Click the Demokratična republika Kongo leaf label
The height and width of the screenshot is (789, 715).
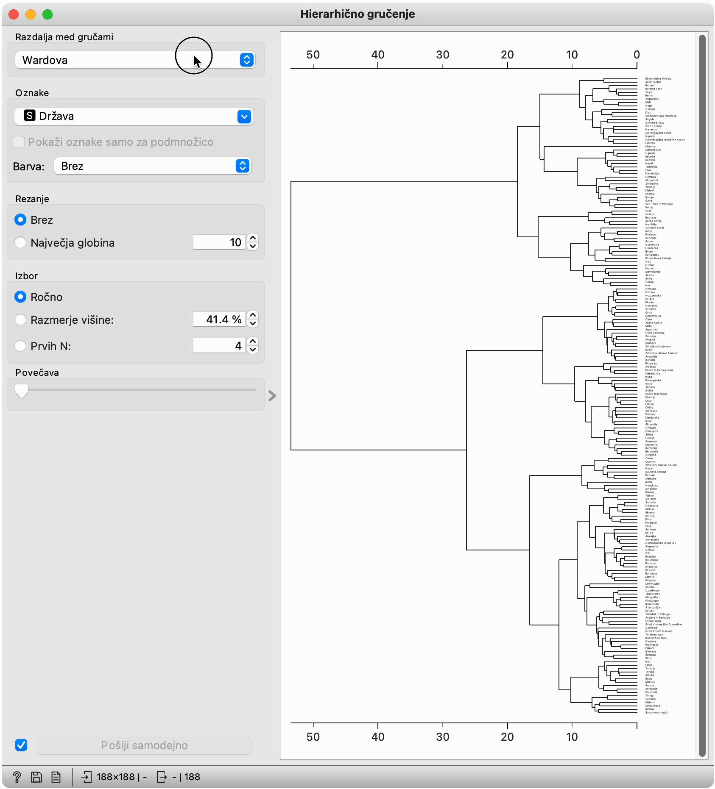coord(665,139)
